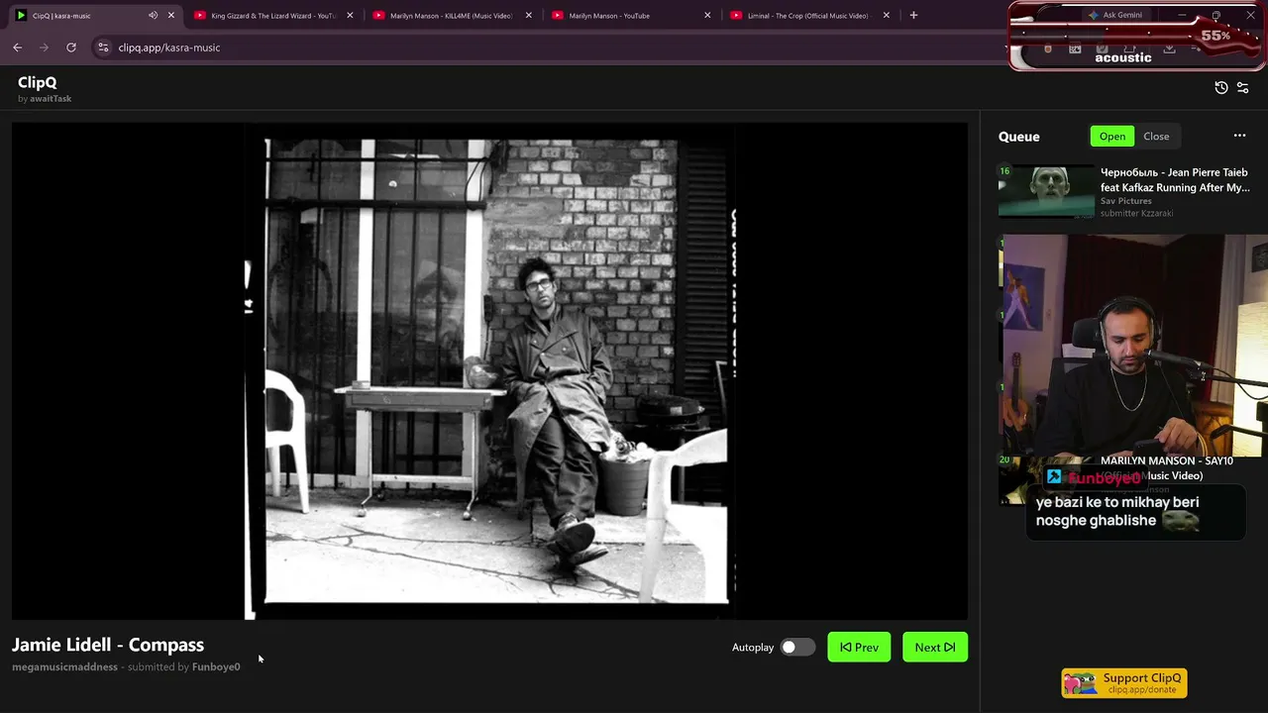1268x713 pixels.
Task: Open a new browser tab
Action: point(913,16)
